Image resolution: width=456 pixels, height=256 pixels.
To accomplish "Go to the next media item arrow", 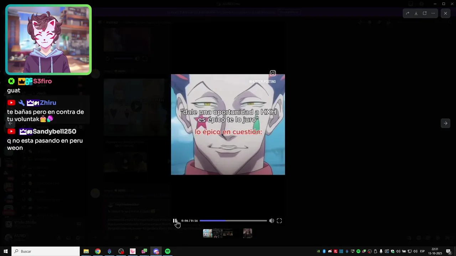I will click(445, 123).
